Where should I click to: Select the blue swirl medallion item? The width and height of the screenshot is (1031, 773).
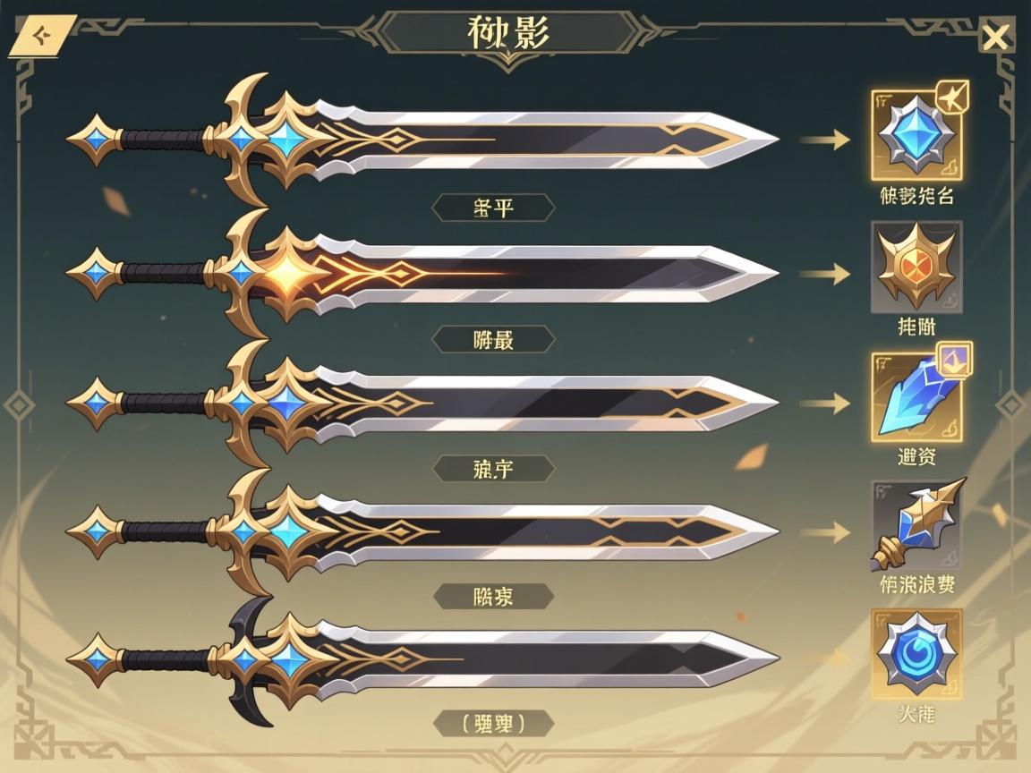[916, 654]
